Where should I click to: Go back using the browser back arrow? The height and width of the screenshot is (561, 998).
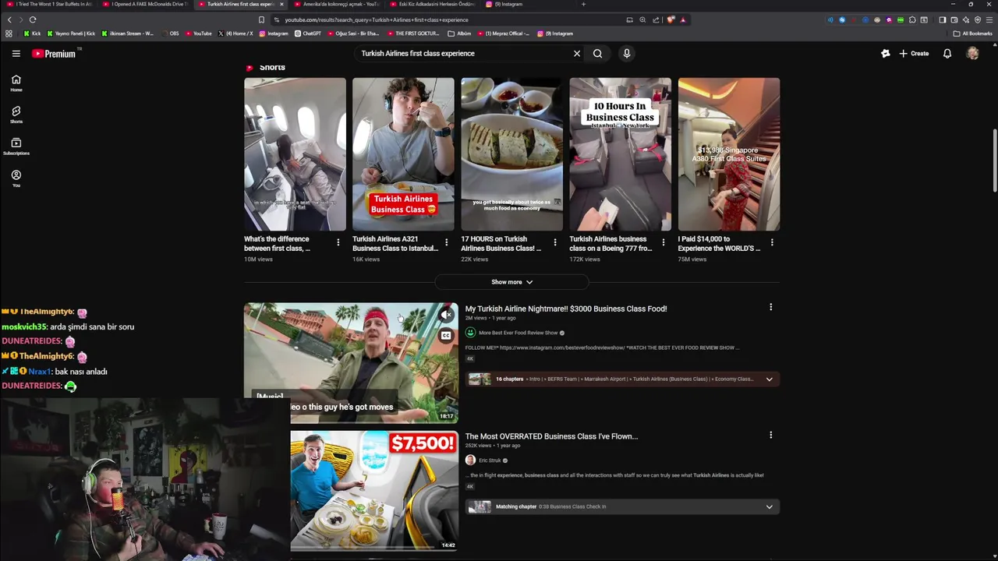(10, 19)
